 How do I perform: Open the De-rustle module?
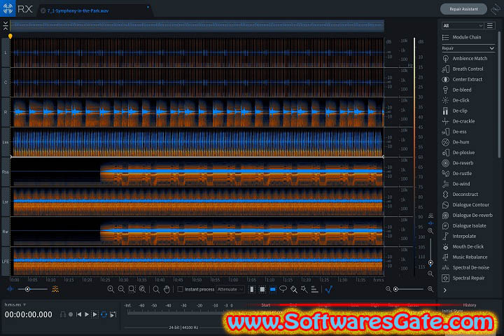click(x=457, y=174)
